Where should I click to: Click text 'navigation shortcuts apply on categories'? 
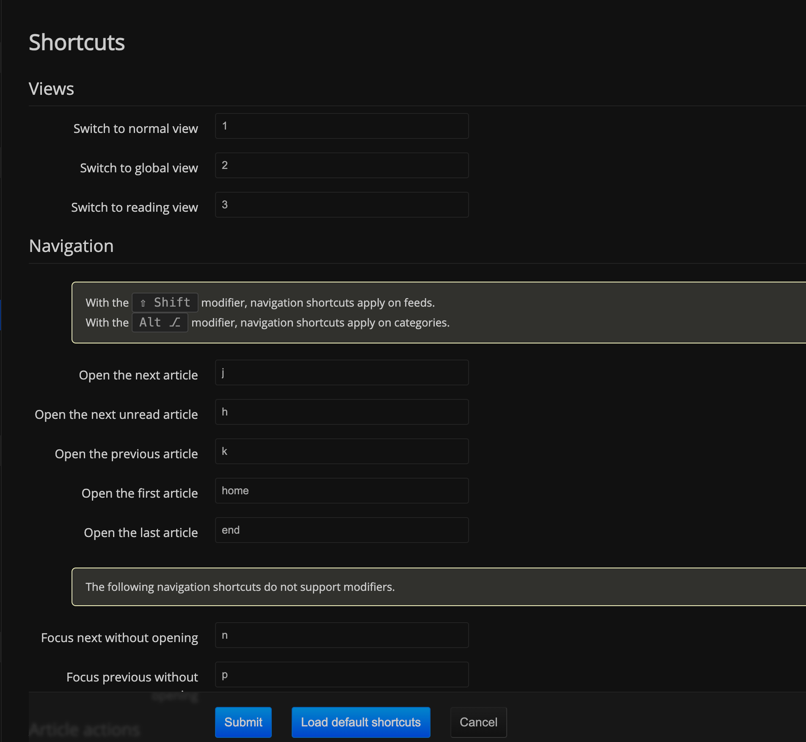[x=344, y=323]
